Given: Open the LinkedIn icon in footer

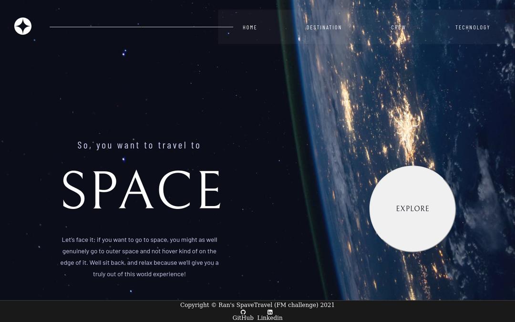Looking at the screenshot, I should click(x=270, y=312).
